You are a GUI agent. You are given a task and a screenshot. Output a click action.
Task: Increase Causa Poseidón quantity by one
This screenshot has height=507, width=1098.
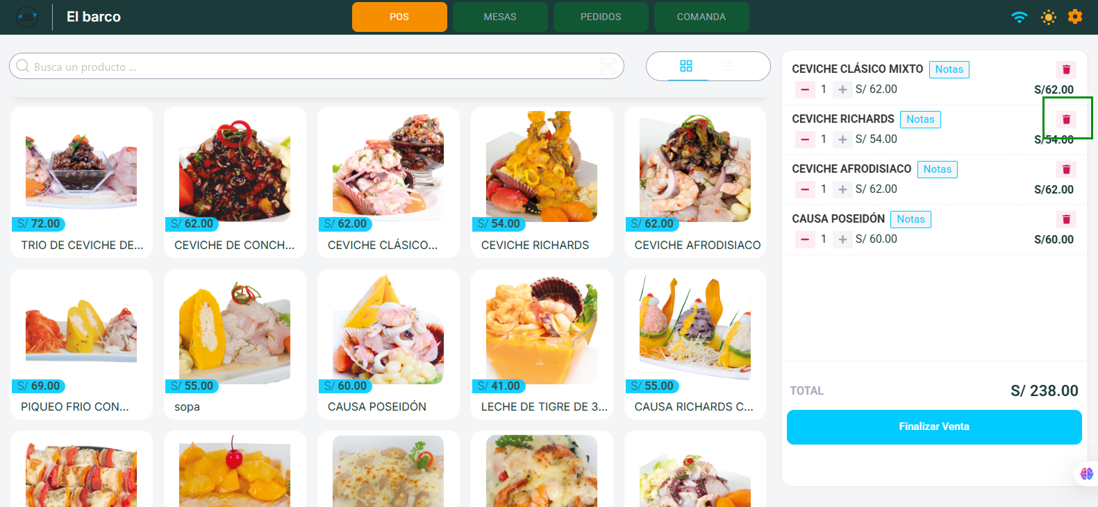(x=842, y=239)
